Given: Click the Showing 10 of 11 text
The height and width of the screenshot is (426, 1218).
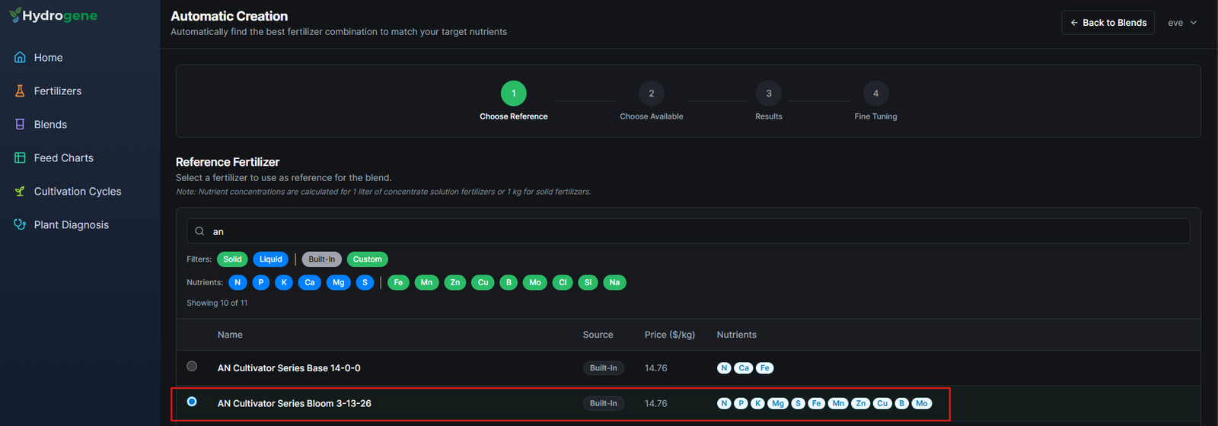Looking at the screenshot, I should [217, 303].
